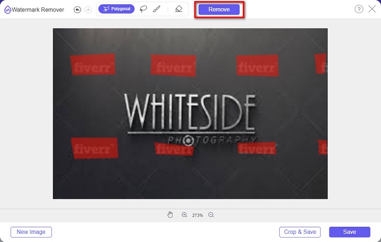Activate the hand pan tool
This screenshot has height=242, width=381.
click(170, 215)
